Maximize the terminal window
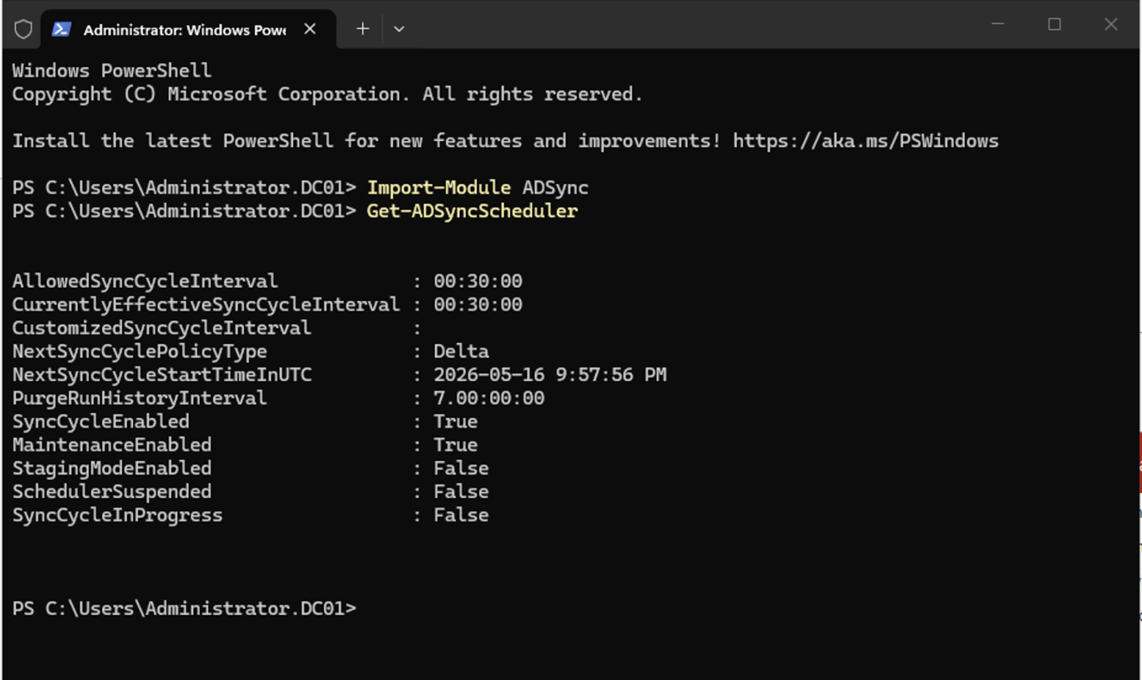This screenshot has height=680, width=1142. pos(1054,25)
